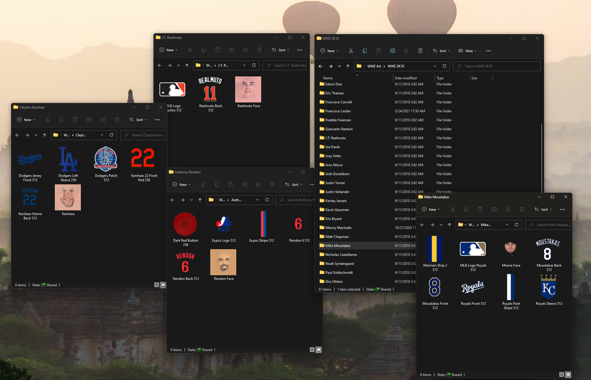Expand recent locations chevron in Anthony Rendon window
This screenshot has width=591, height=380.
pos(191,200)
